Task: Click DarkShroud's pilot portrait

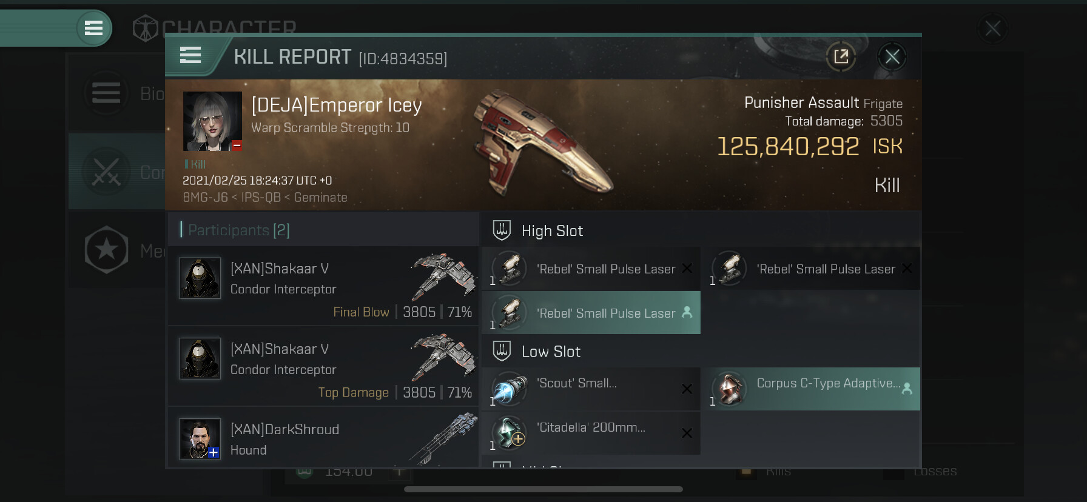Action: 200,439
